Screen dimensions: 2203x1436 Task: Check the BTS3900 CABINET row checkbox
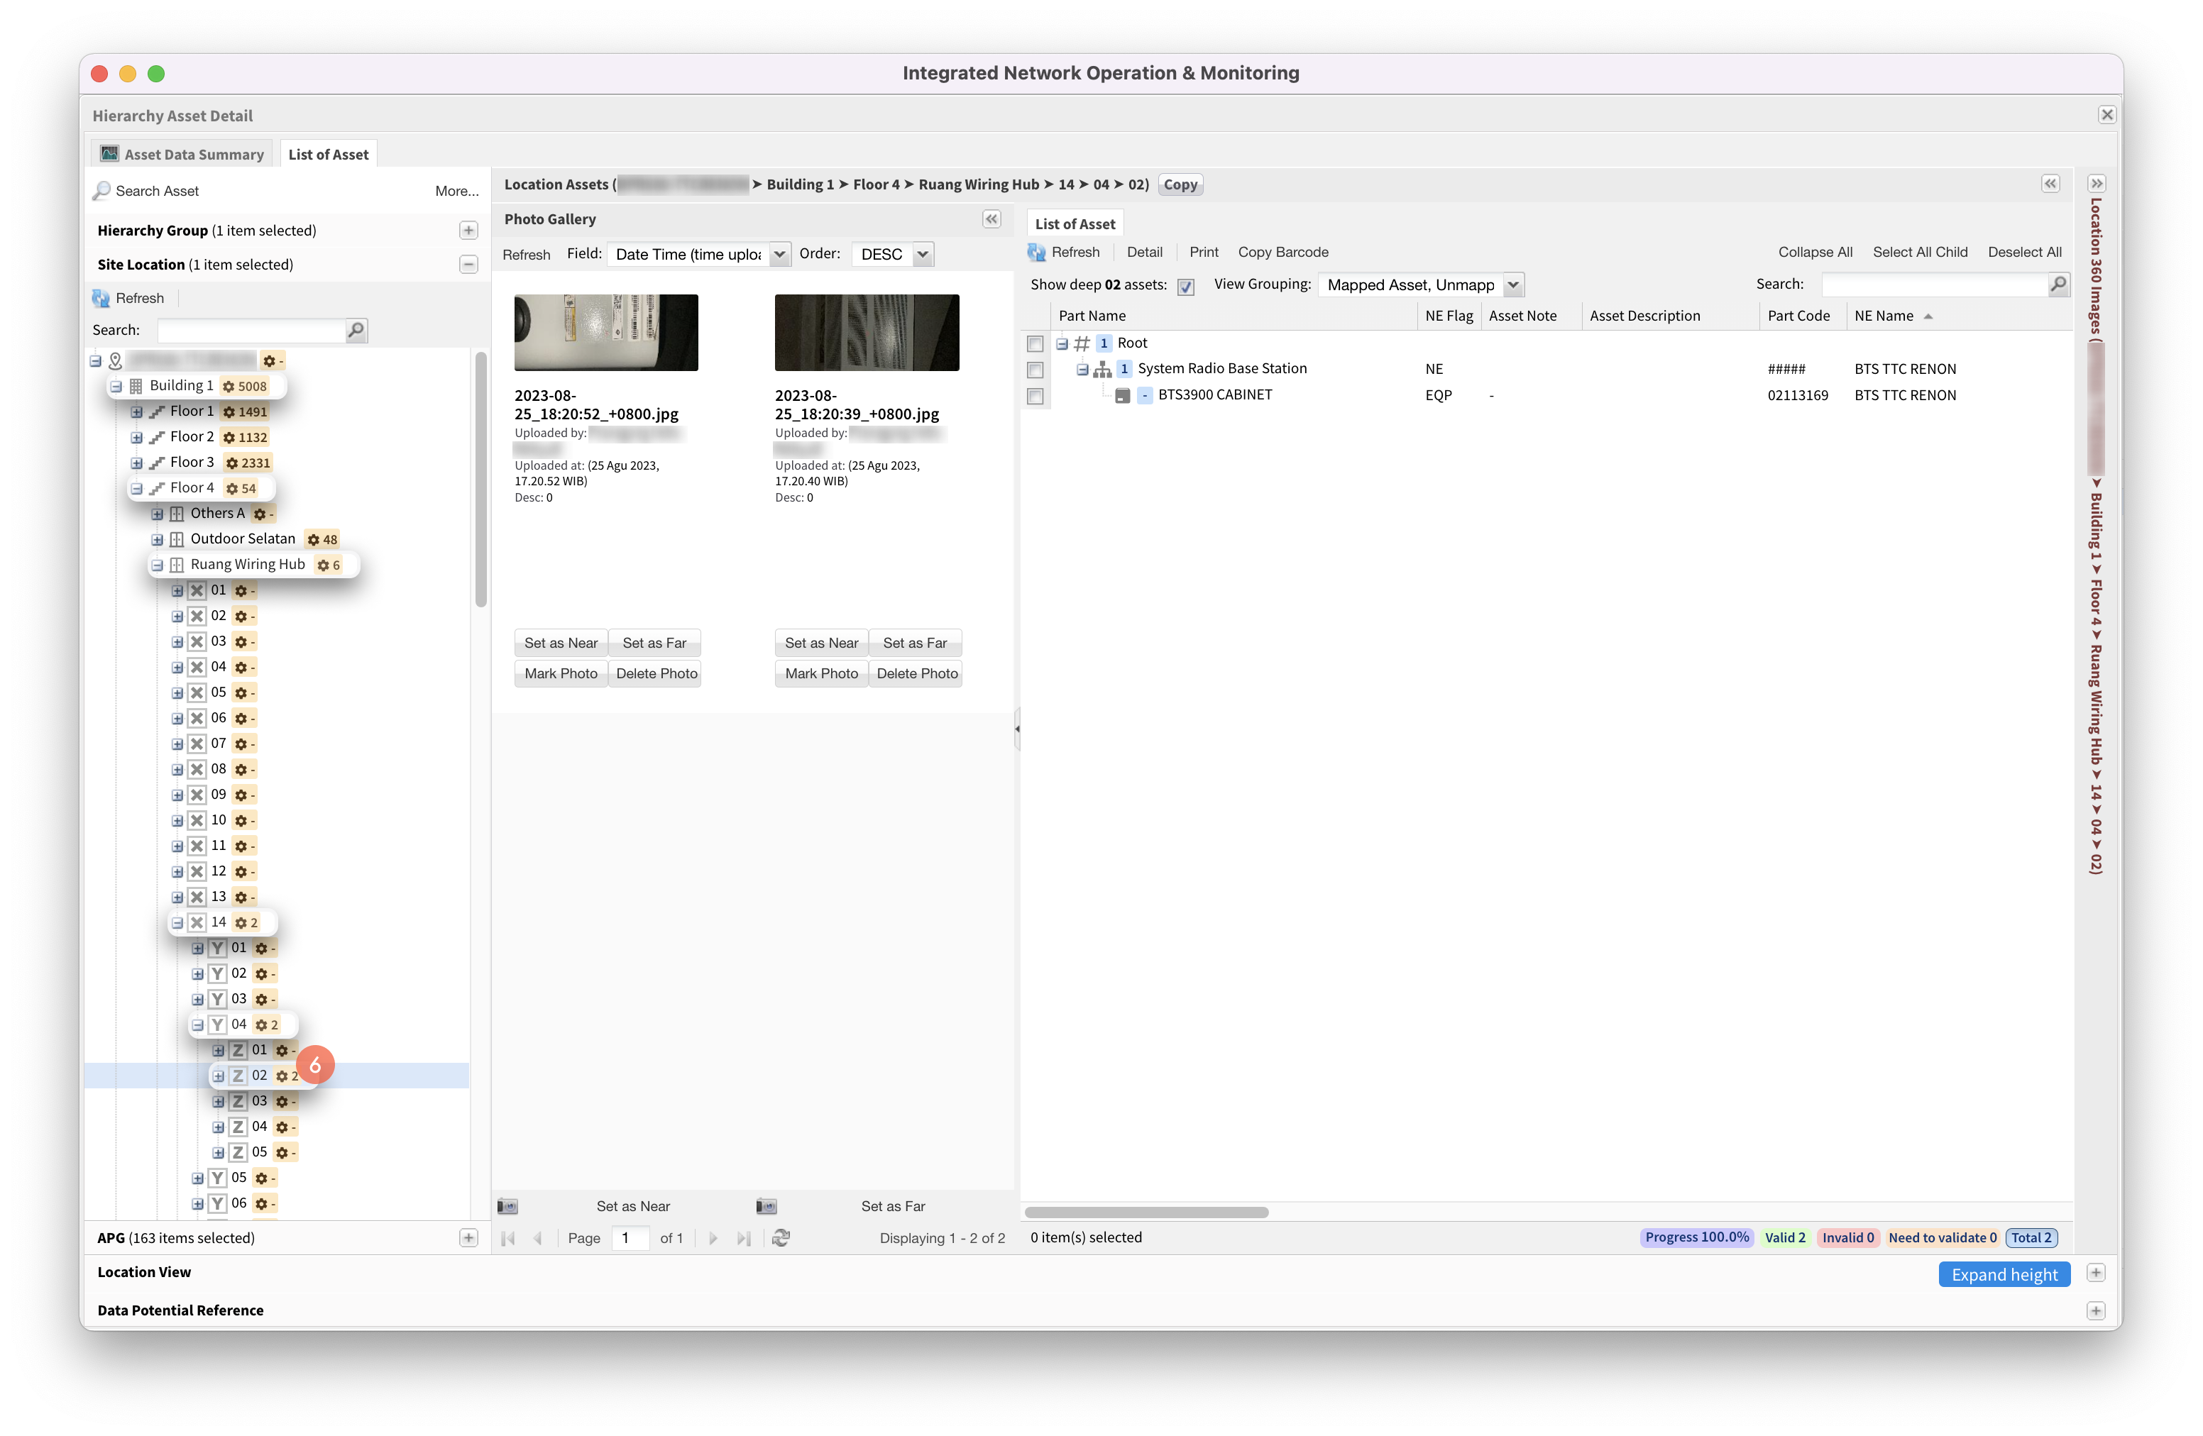[x=1035, y=396]
